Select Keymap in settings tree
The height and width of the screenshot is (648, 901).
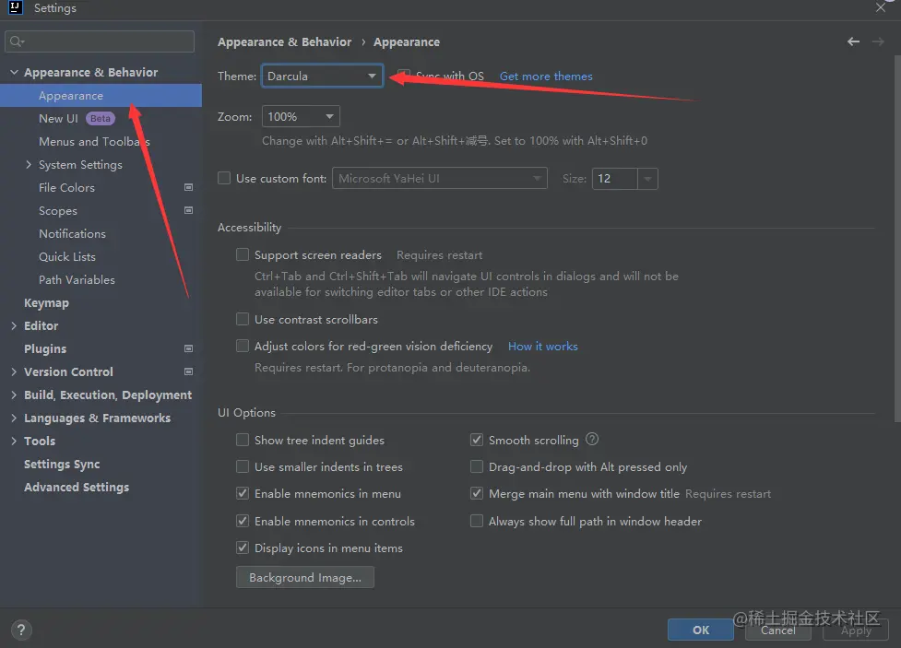point(46,302)
